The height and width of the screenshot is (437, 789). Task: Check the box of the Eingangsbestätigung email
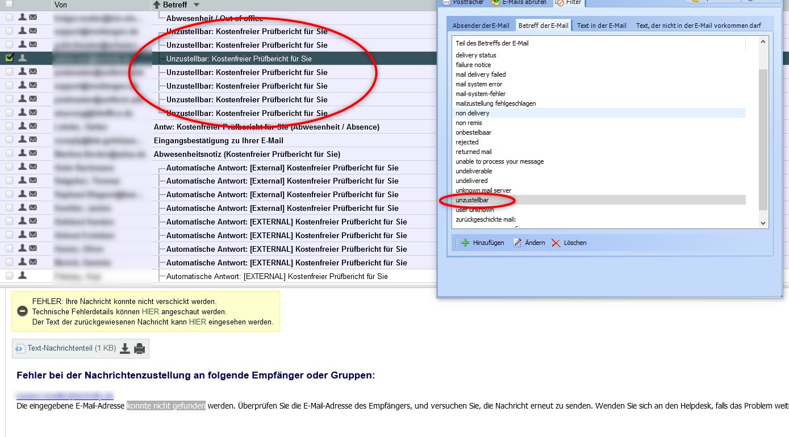[x=9, y=140]
